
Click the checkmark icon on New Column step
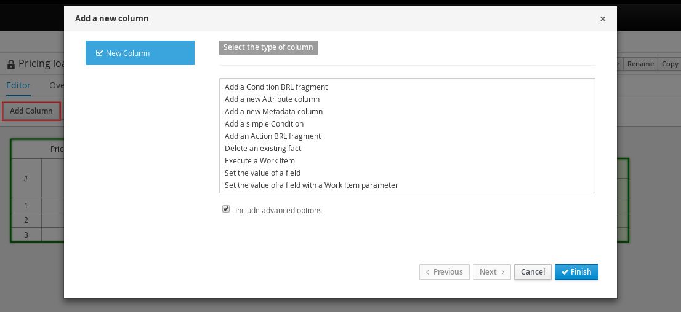tap(99, 53)
